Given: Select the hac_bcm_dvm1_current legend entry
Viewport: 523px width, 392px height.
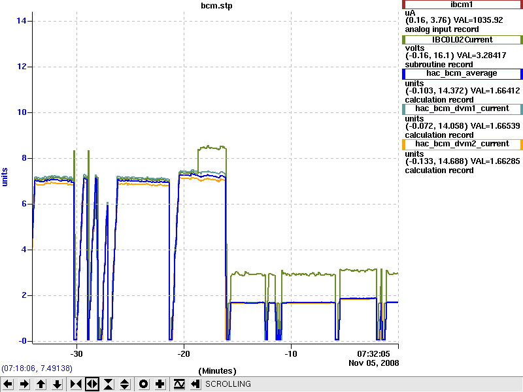Looking at the screenshot, I should (462, 109).
